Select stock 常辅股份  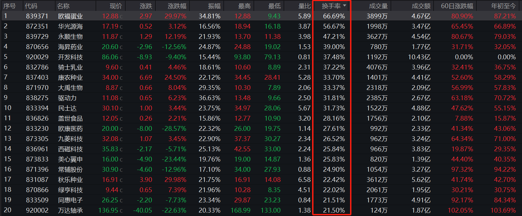(70, 169)
